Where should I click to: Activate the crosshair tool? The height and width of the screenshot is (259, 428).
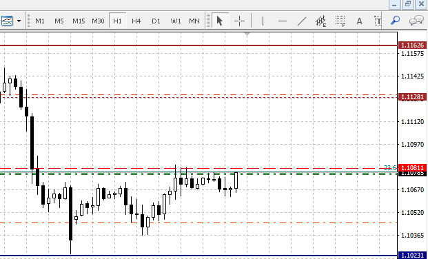[239, 21]
